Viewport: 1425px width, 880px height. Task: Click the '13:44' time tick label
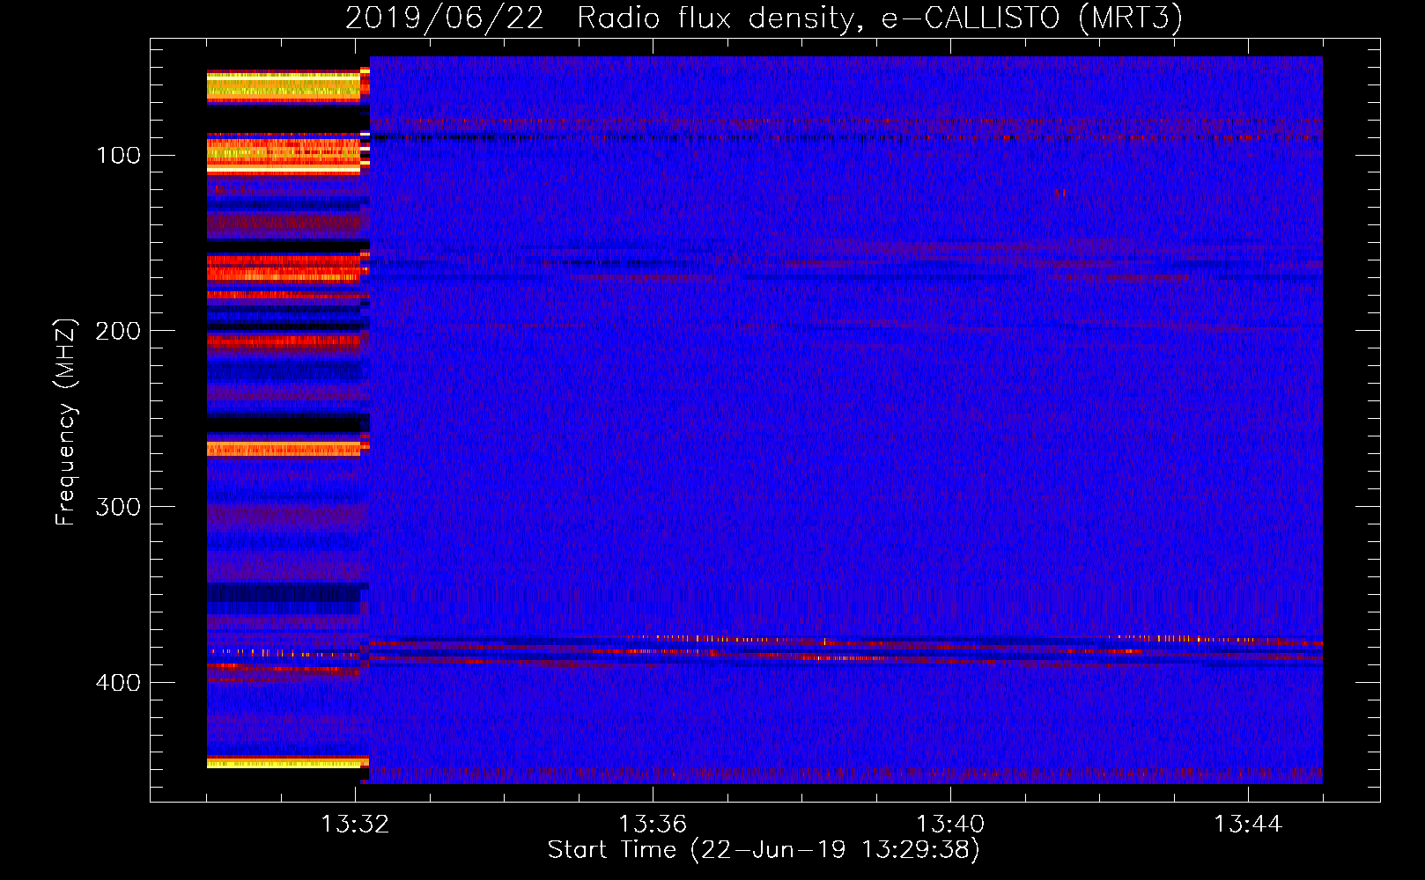click(x=1248, y=825)
